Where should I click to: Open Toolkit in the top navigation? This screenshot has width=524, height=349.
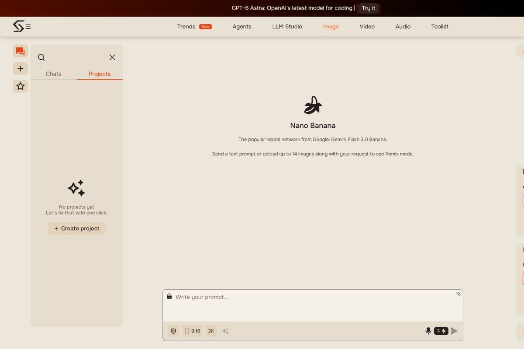pyautogui.click(x=440, y=27)
